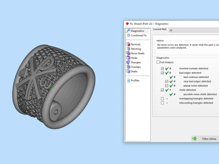This screenshot has height=164, width=219.
Task: Toggle bad edges detected checkbox
Action: pyautogui.click(x=162, y=73)
